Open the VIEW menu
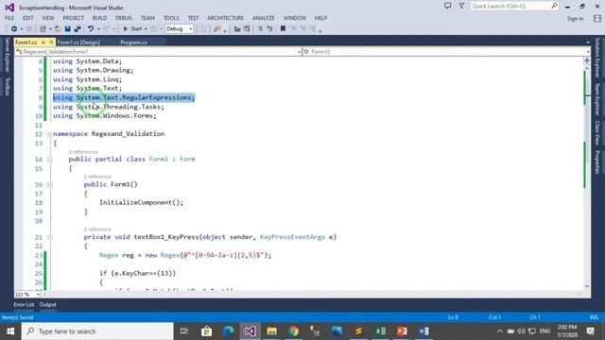Viewport: 605px width, 340px height. coord(48,18)
